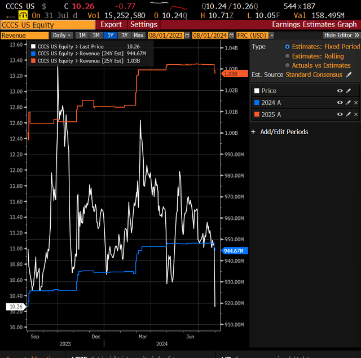
Task: Remove the 2024 A series
Action: coord(356,103)
